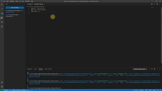The height and width of the screenshot is (91, 162).
Task: Select the Run and Debug activity icon
Action: (2, 18)
